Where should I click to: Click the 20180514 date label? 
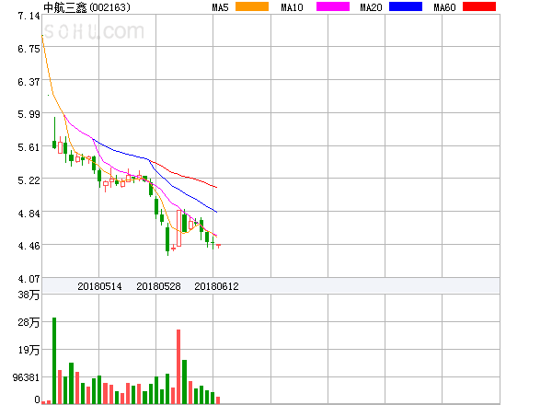99,286
